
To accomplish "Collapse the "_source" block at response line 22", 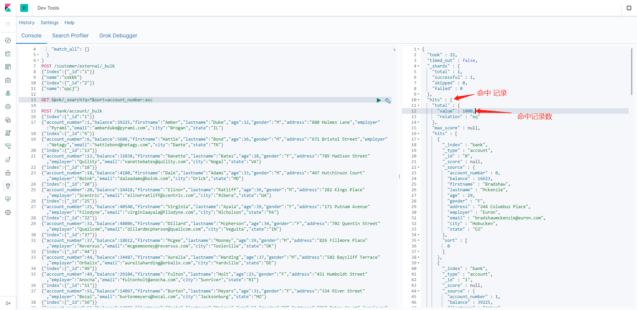I will coord(419,167).
